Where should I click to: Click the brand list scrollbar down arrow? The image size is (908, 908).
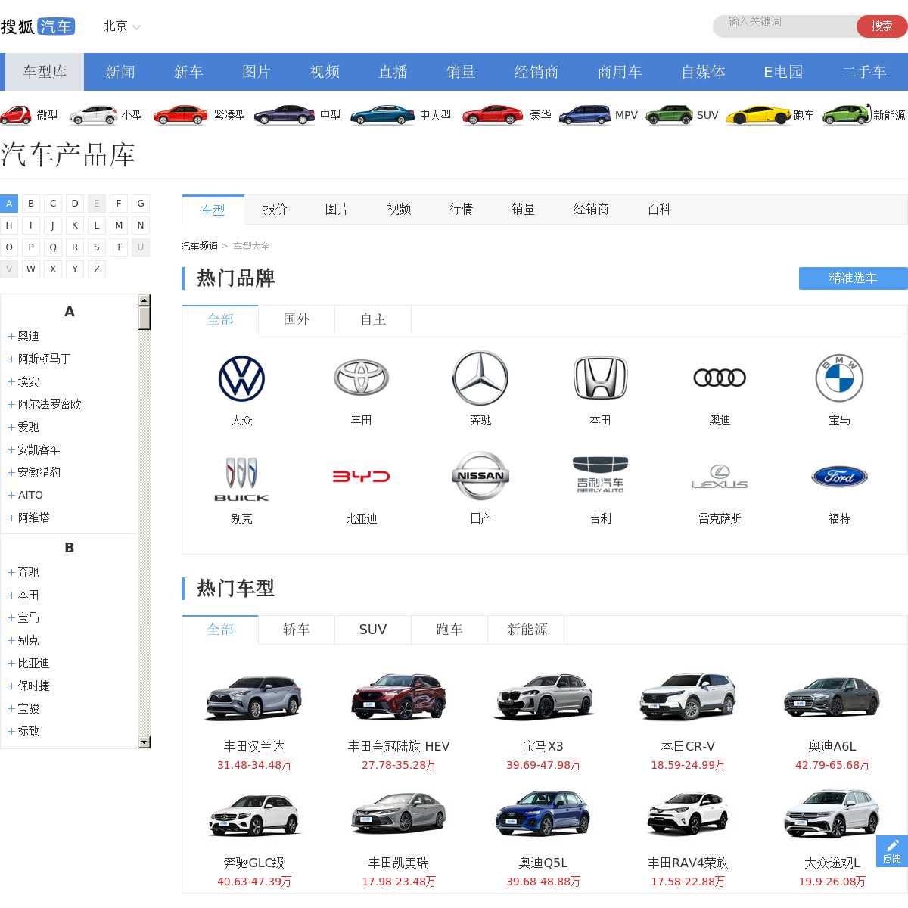(x=145, y=742)
